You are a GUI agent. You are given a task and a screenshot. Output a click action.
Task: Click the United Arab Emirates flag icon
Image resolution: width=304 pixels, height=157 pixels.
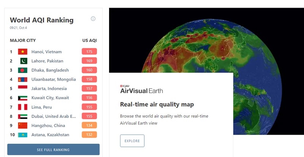pos(23,116)
